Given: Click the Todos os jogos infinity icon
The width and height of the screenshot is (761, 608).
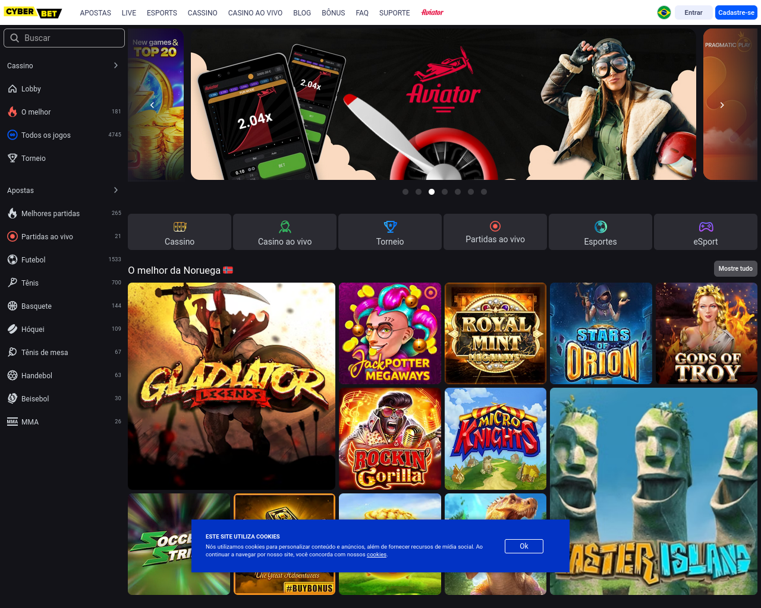Looking at the screenshot, I should pos(12,135).
